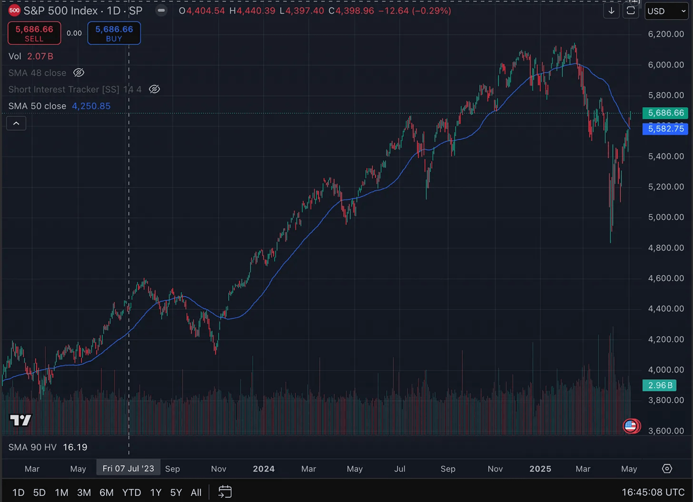
Task: Switch to the 1Y time range
Action: pos(156,492)
